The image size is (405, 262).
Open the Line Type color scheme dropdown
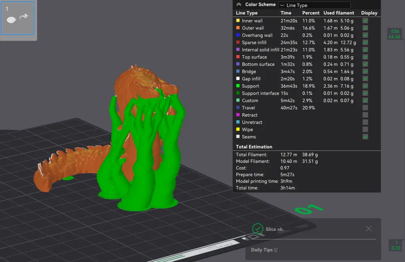point(314,5)
